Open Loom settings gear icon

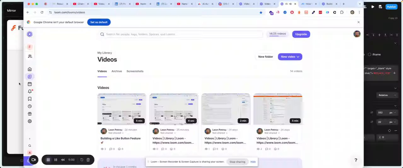pos(30,121)
